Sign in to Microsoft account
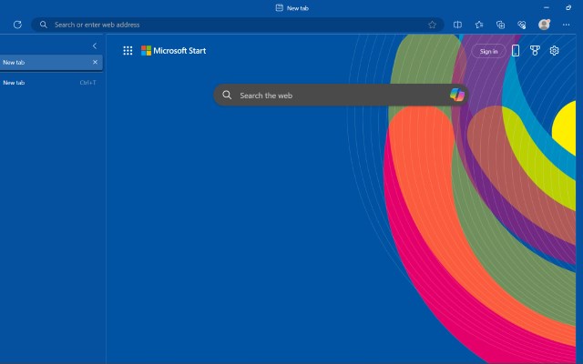Screen dimensions: 583x364 (x=488, y=51)
